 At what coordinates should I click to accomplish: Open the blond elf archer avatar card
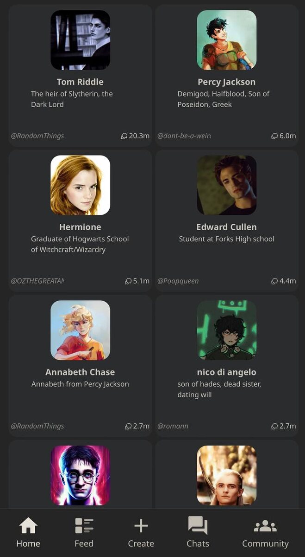[227, 475]
